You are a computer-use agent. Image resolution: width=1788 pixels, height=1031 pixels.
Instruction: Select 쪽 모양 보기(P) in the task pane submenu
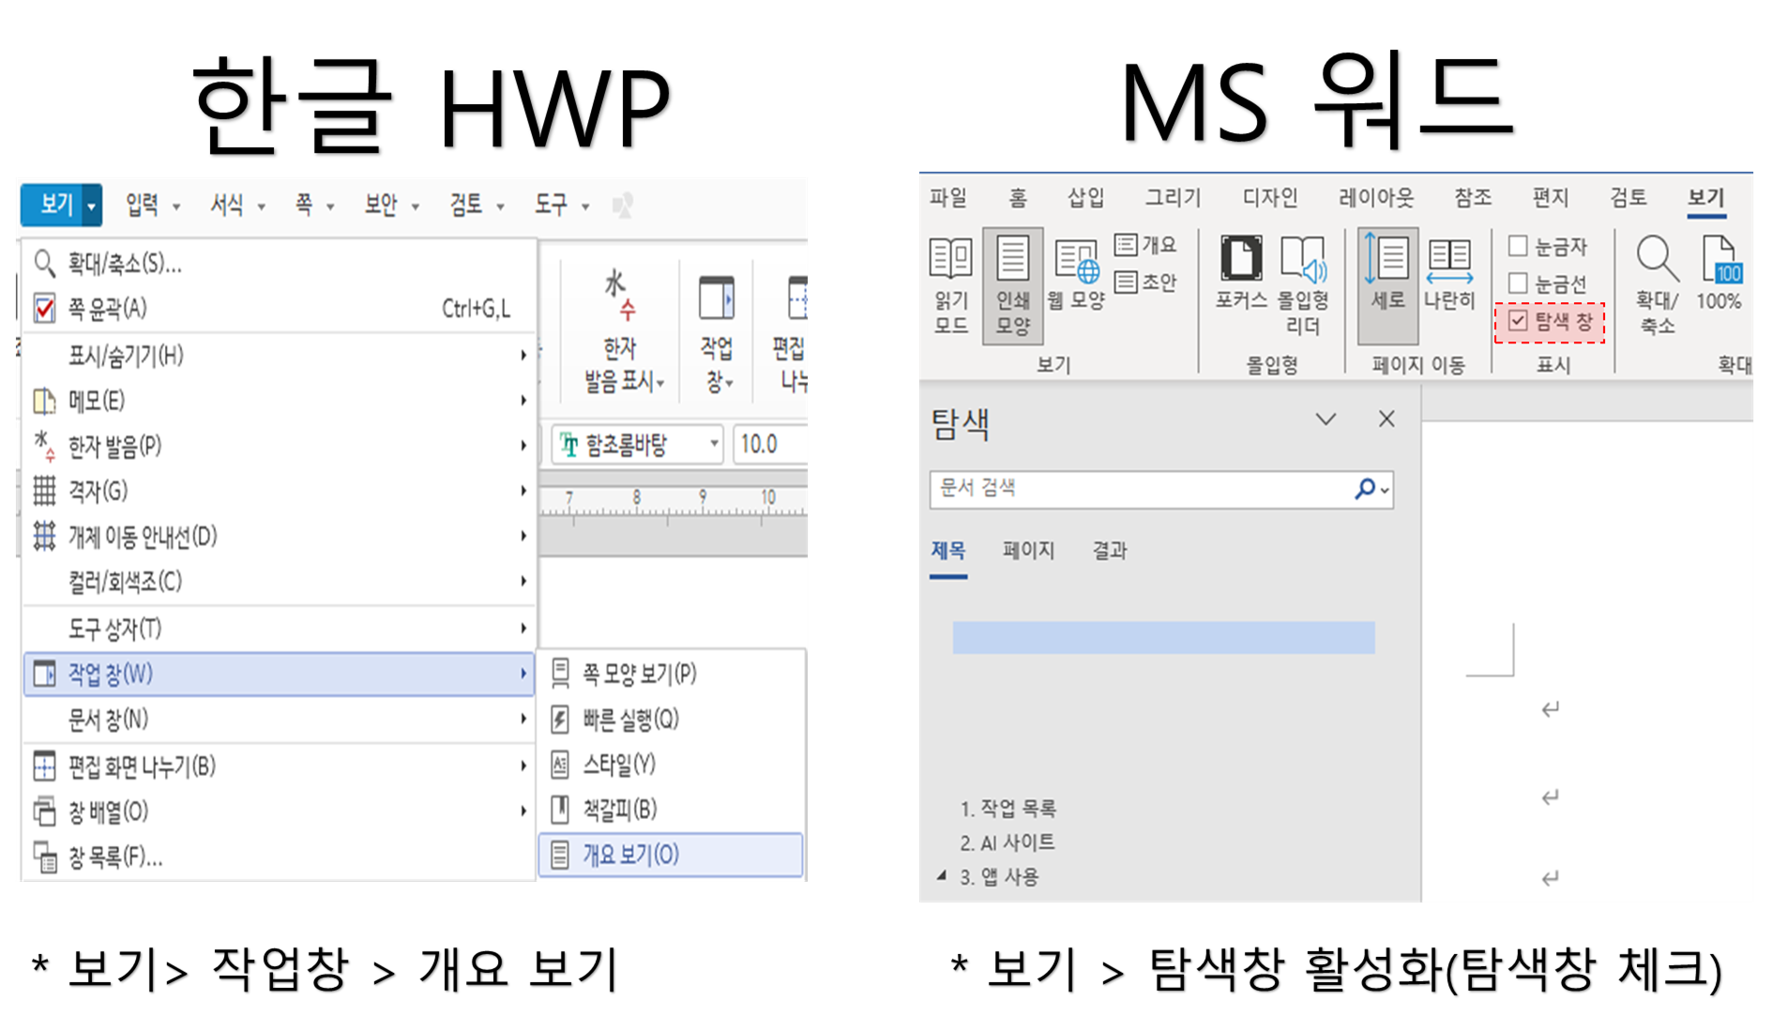tap(672, 674)
